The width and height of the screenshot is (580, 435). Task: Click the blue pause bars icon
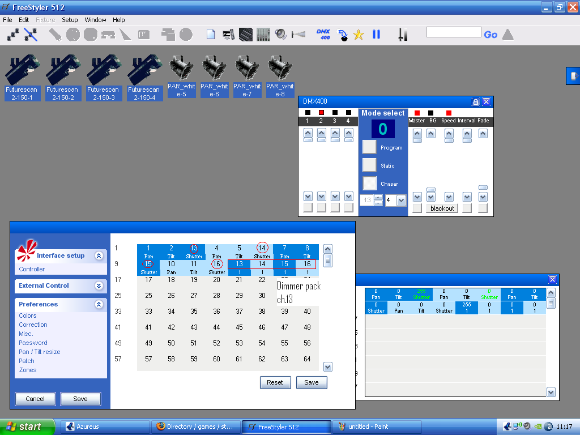click(x=377, y=35)
